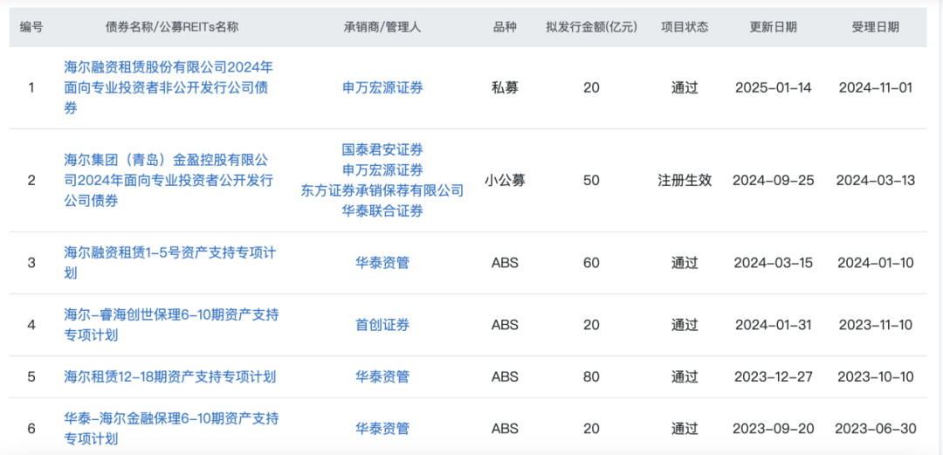This screenshot has width=943, height=455.
Task: Click the 项目状态 column header
Action: (x=685, y=27)
